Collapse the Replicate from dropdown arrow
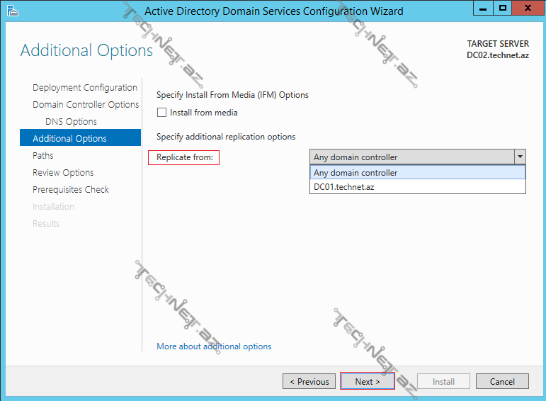Screen dimensions: 546x401 pos(520,157)
